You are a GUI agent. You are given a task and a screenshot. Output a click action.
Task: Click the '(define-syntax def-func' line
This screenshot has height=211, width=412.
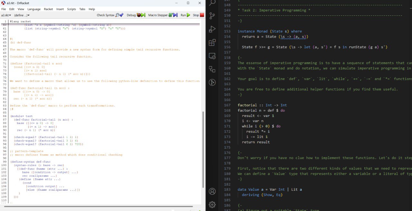click(x=30, y=161)
